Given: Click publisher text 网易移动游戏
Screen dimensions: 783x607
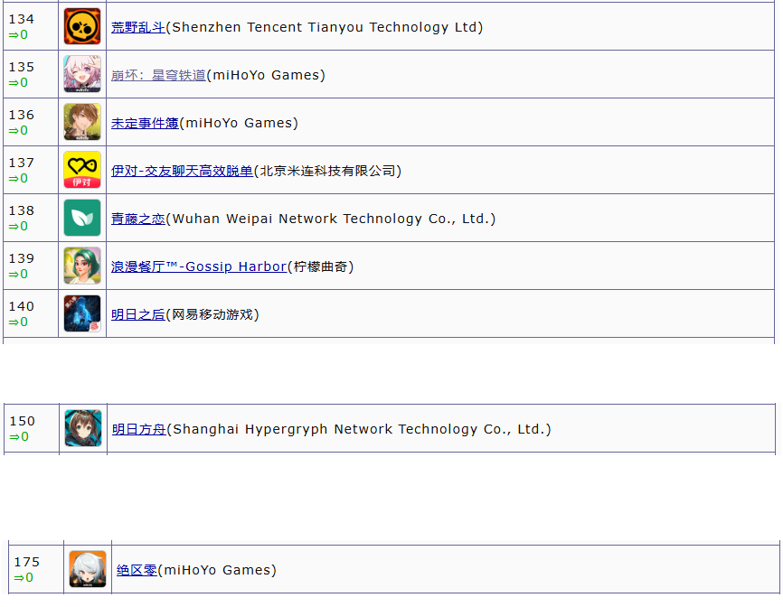Looking at the screenshot, I should tap(212, 314).
